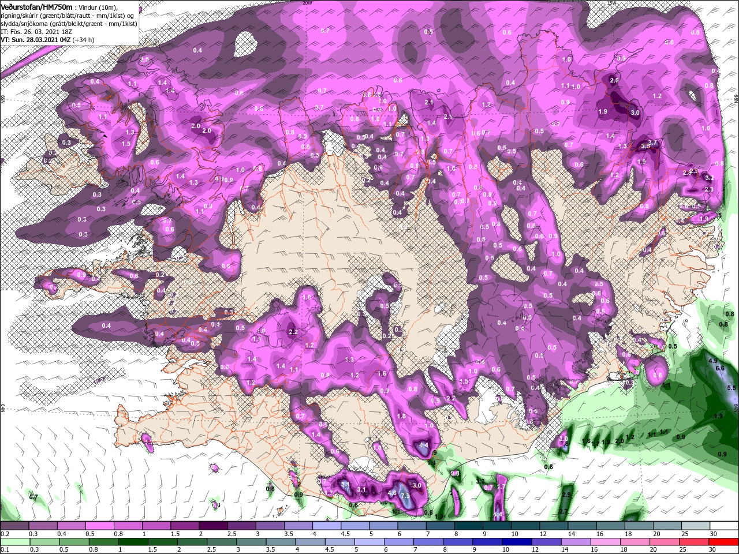Image resolution: width=739 pixels, height=554 pixels.
Task: Click the valid time 'VT: Sun. 28.03.2021 04Z'
Action: pos(36,40)
